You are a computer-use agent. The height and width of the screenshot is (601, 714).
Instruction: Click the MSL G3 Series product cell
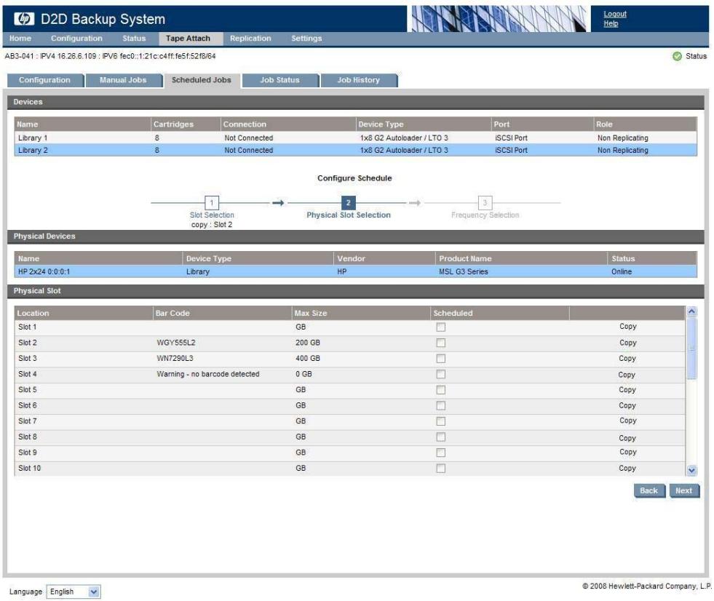(463, 272)
